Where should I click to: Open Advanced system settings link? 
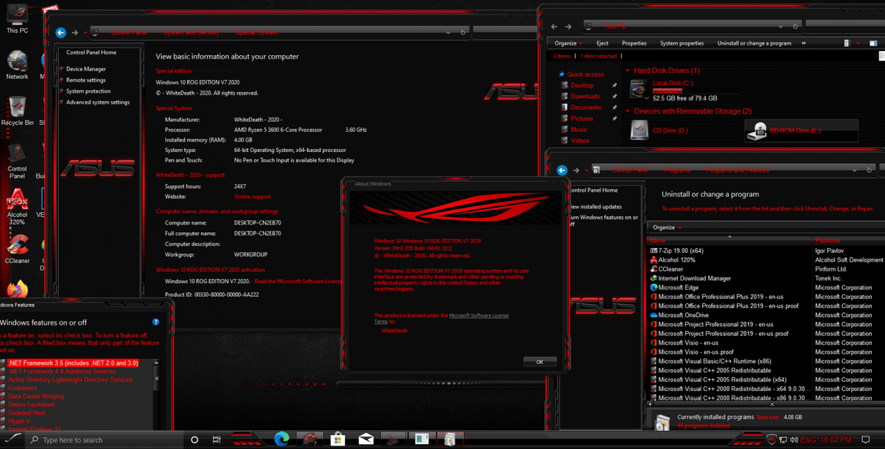pyautogui.click(x=97, y=102)
